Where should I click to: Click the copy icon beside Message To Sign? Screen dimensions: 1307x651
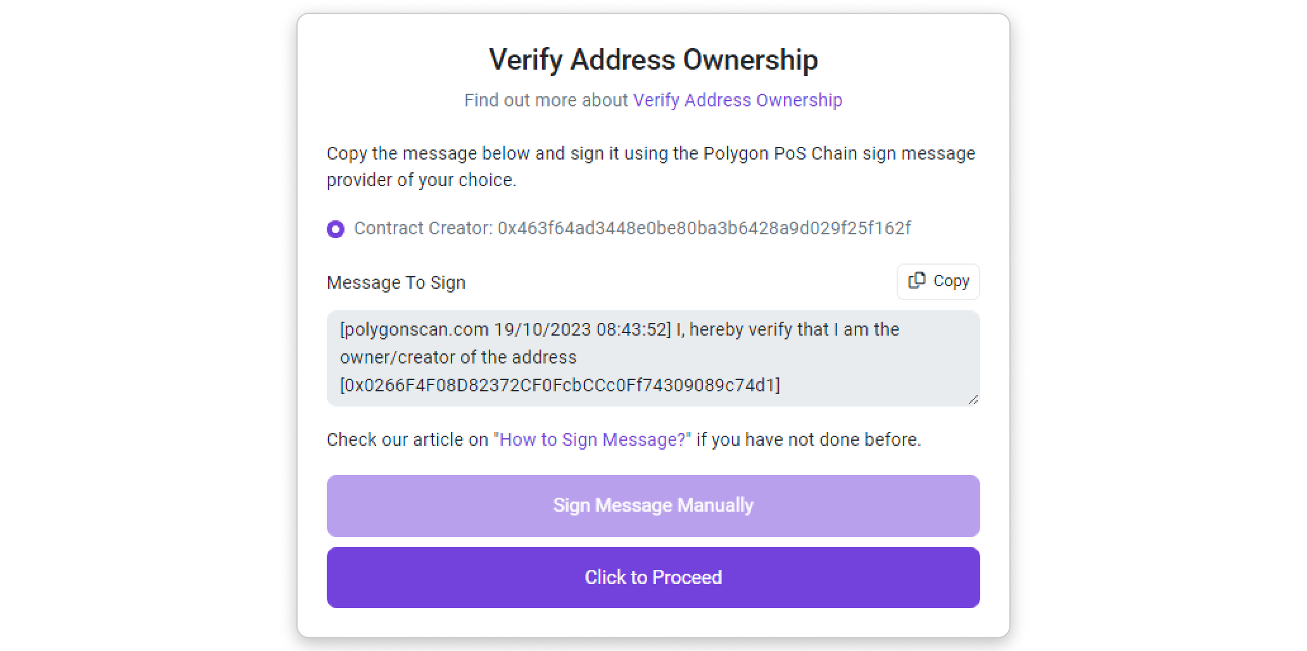point(916,281)
